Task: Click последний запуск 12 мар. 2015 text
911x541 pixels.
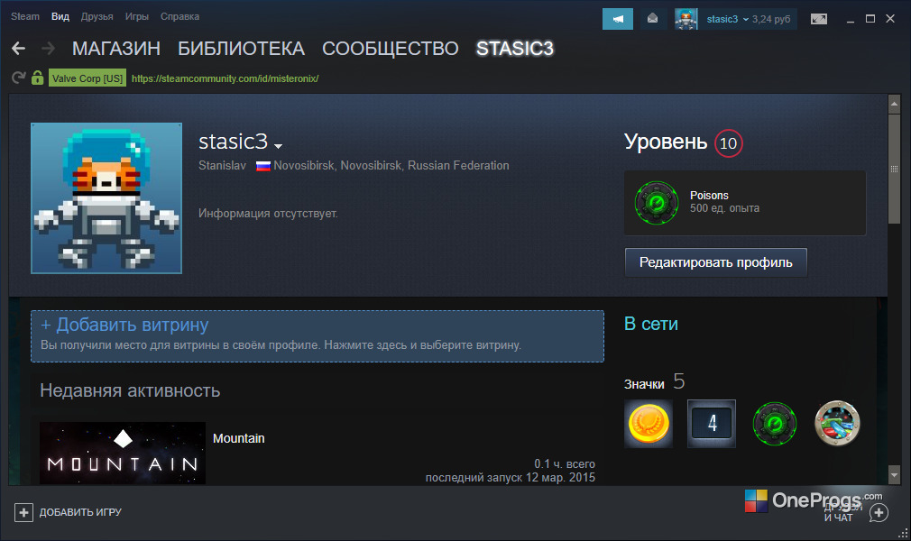Action: tap(511, 478)
